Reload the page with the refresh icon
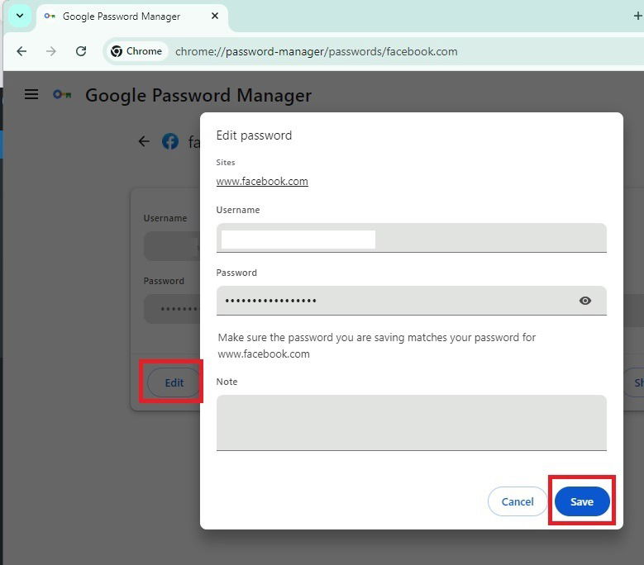Viewport: 644px width, 565px height. [x=81, y=51]
